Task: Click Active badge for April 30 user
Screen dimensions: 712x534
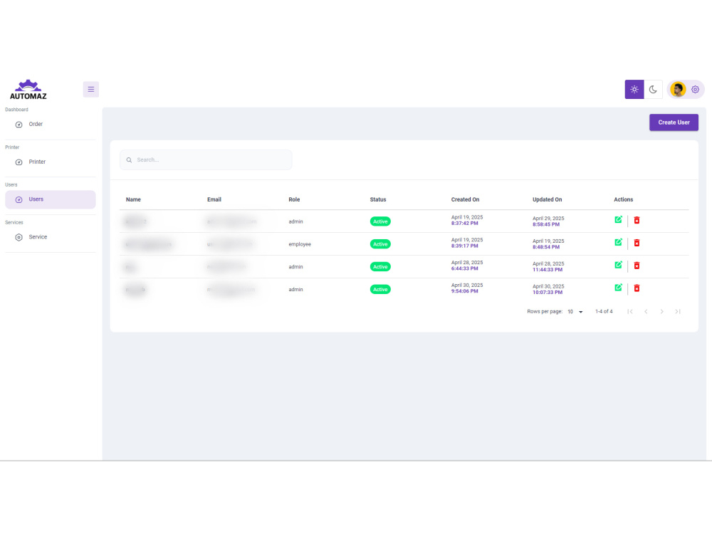Action: coord(380,290)
